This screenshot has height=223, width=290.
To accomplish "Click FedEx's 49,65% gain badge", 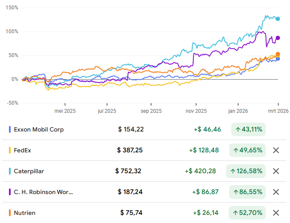I will tap(247, 150).
